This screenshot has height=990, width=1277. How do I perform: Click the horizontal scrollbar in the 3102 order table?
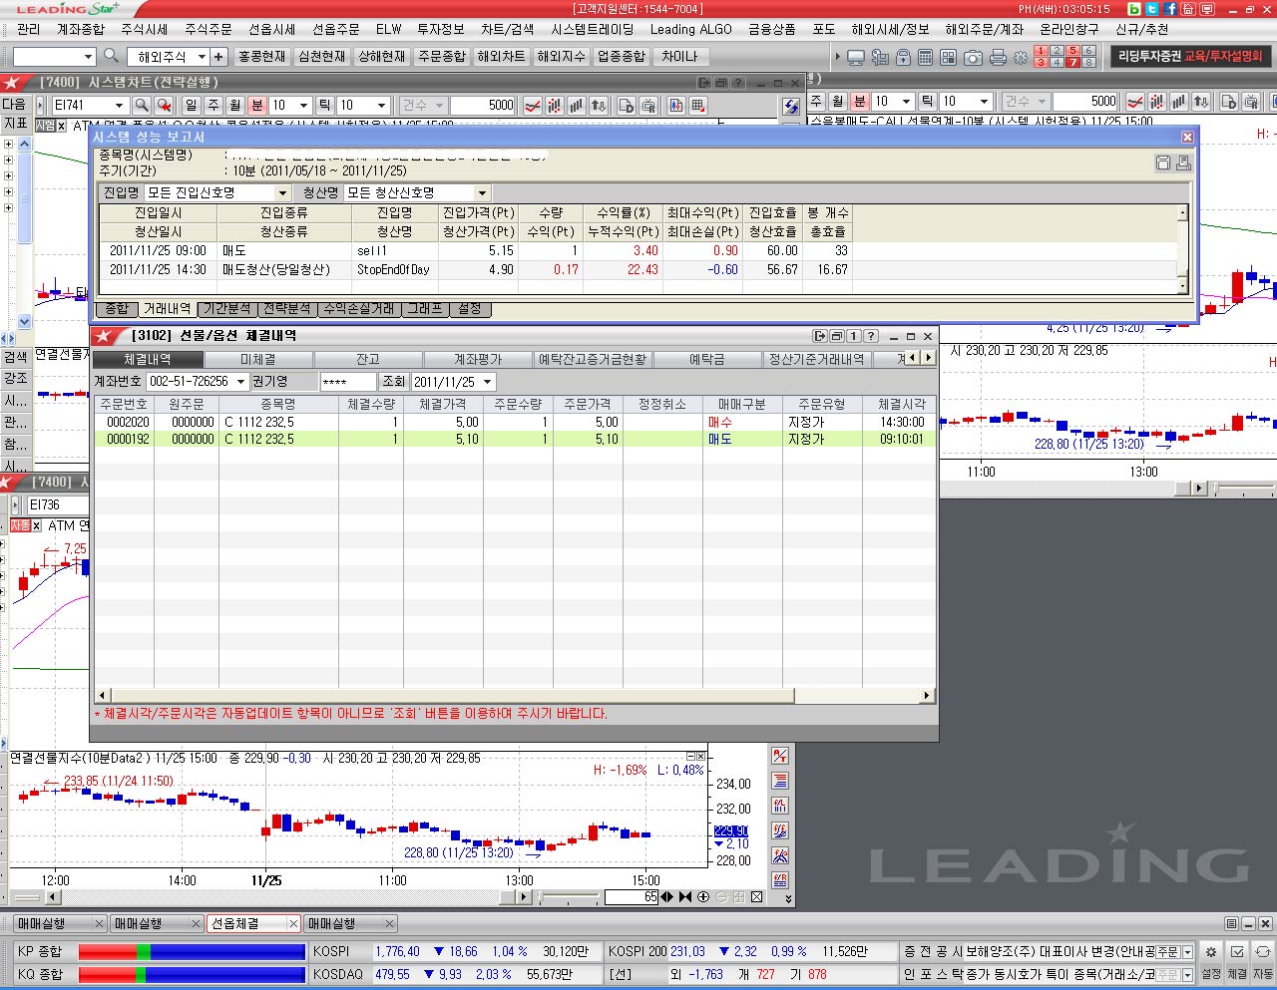tap(515, 695)
